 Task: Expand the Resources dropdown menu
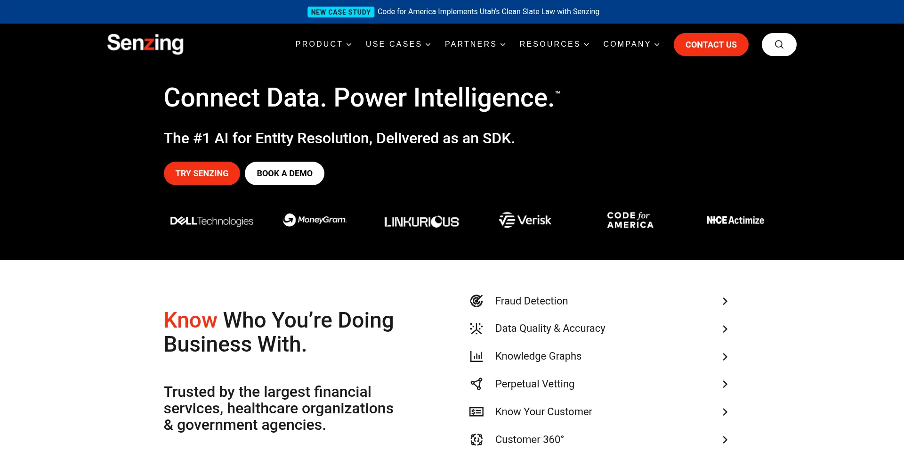click(554, 44)
